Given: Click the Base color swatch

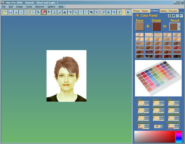Looking at the screenshot, I should click(x=140, y=27).
